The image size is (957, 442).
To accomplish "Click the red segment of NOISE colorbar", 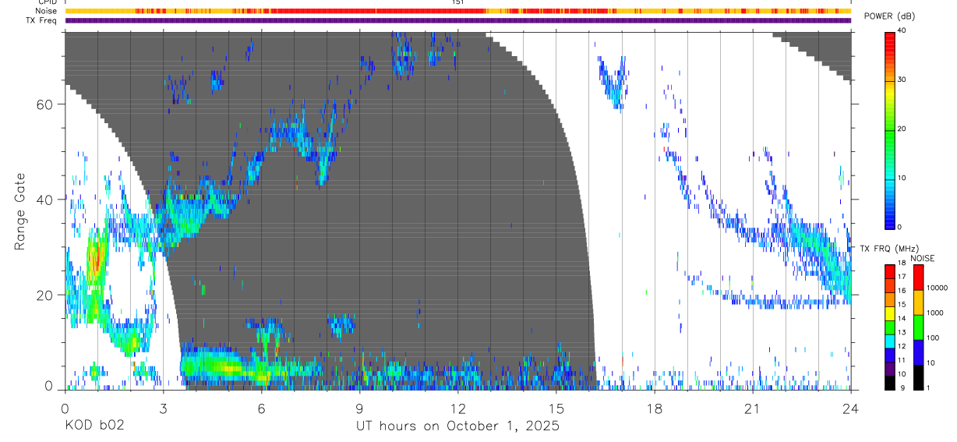I will pos(918,276).
